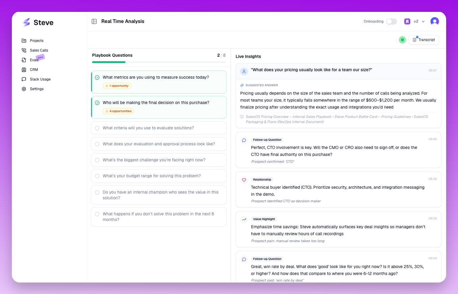
Task: Click the purple workspace icon beside v2
Action: tap(407, 21)
